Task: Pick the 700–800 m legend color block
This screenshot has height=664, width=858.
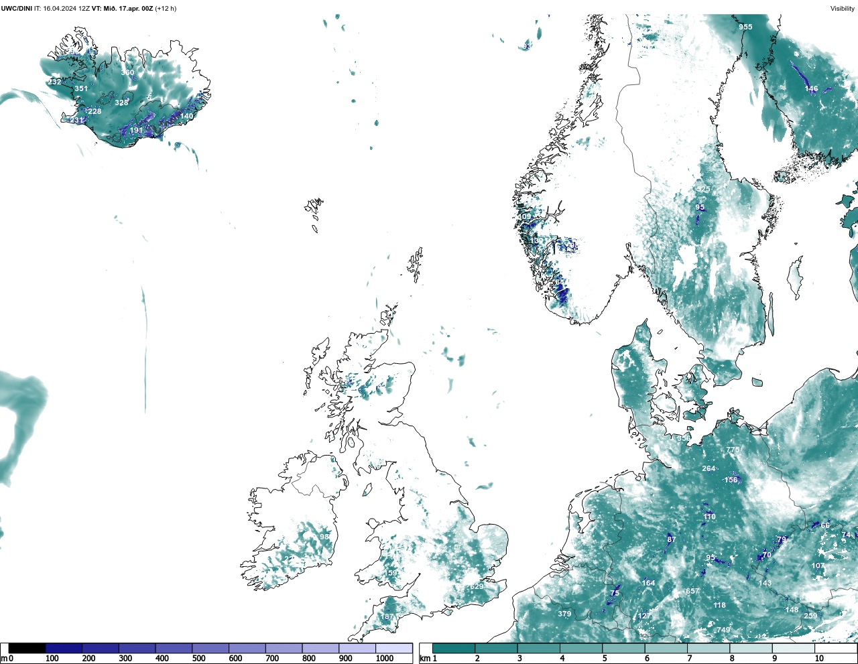Action: point(284,648)
